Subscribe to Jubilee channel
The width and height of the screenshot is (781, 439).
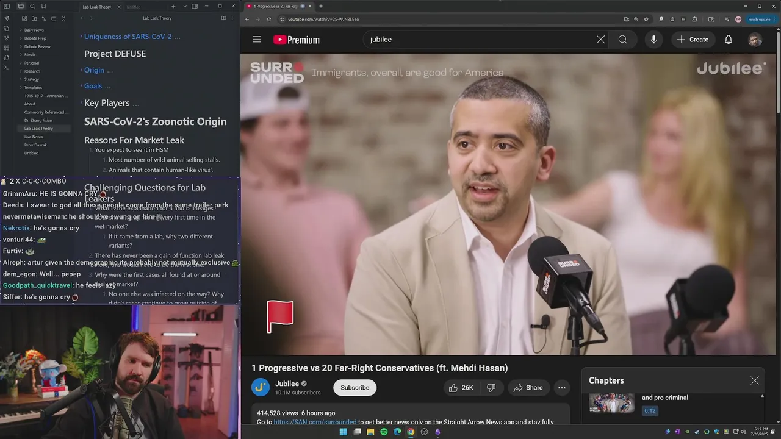[355, 388]
